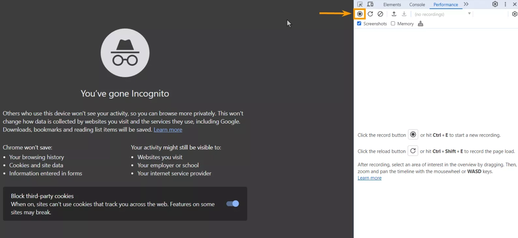
Task: Clear the performance recording
Action: pyautogui.click(x=380, y=14)
